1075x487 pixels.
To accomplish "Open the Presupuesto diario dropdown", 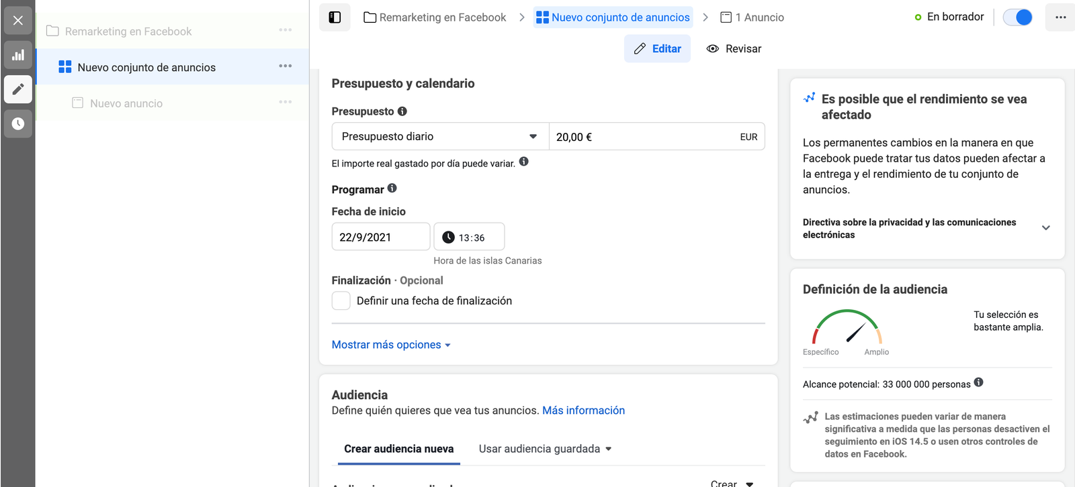I will (x=440, y=137).
